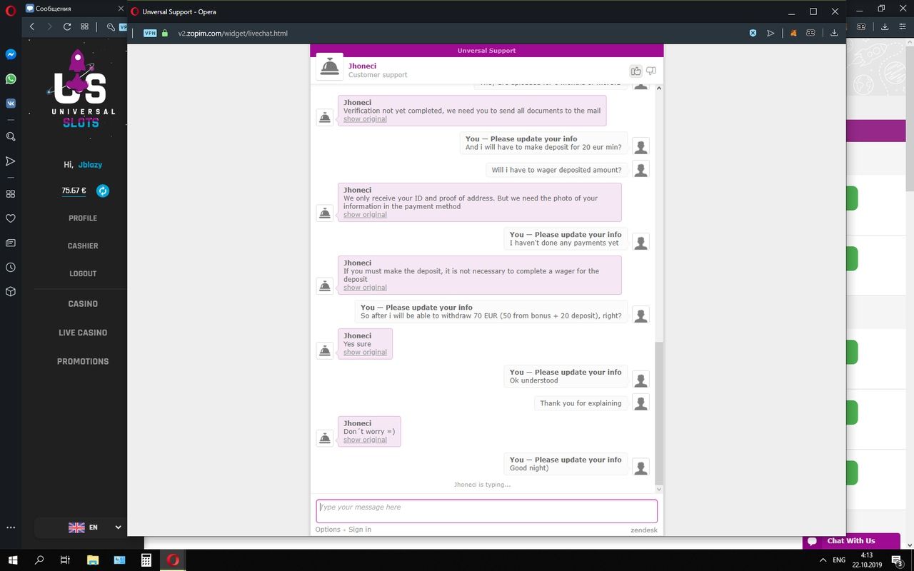Show hidden system tray icons chevron
The image size is (914, 571).
coord(823,560)
